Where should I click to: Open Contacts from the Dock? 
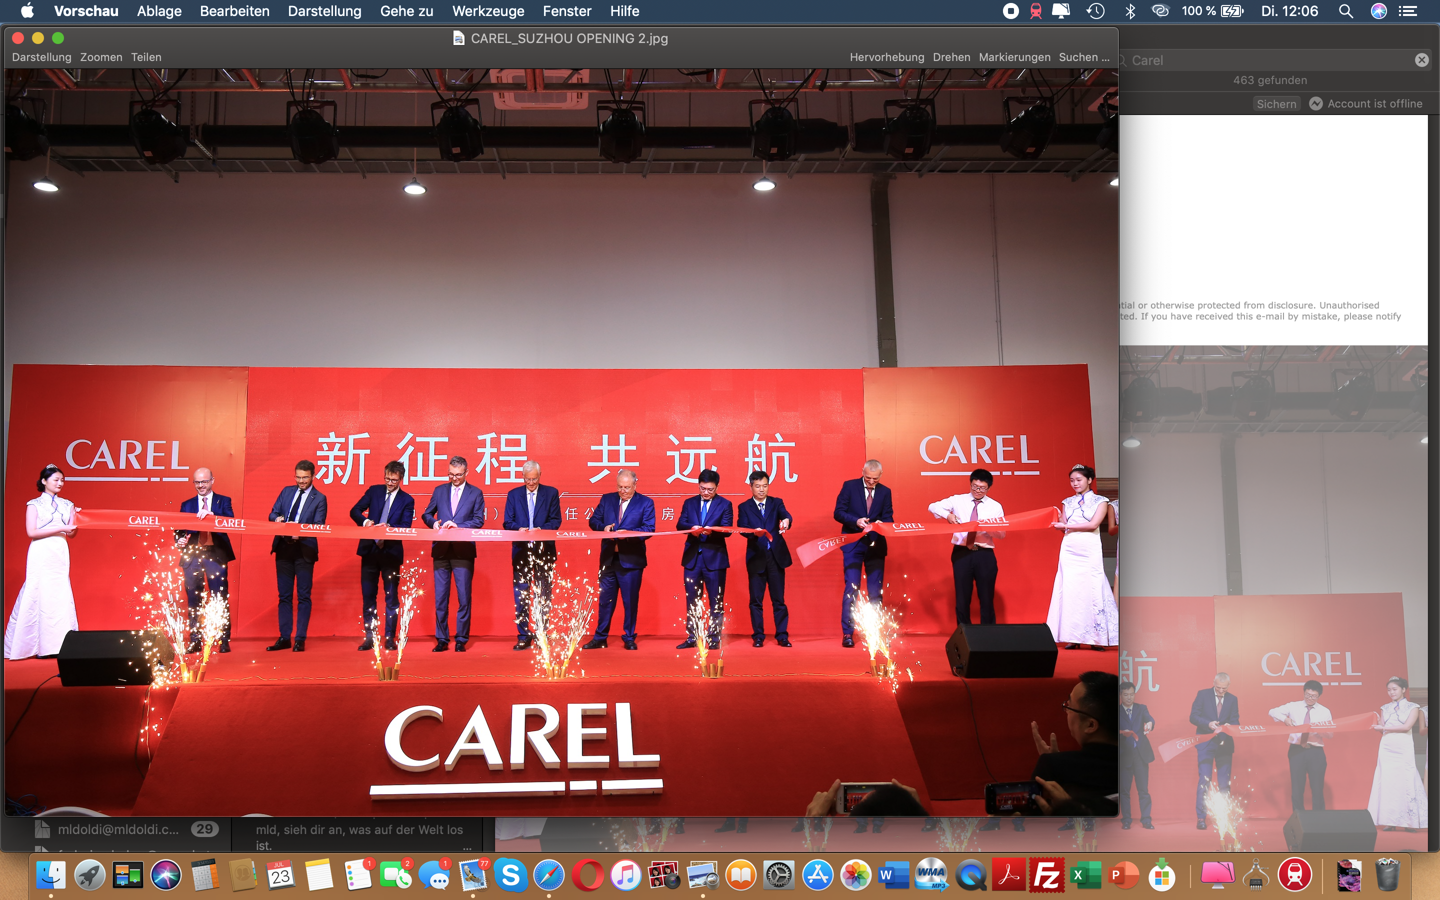coord(243,875)
